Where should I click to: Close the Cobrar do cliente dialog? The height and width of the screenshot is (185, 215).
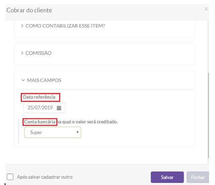206,9
